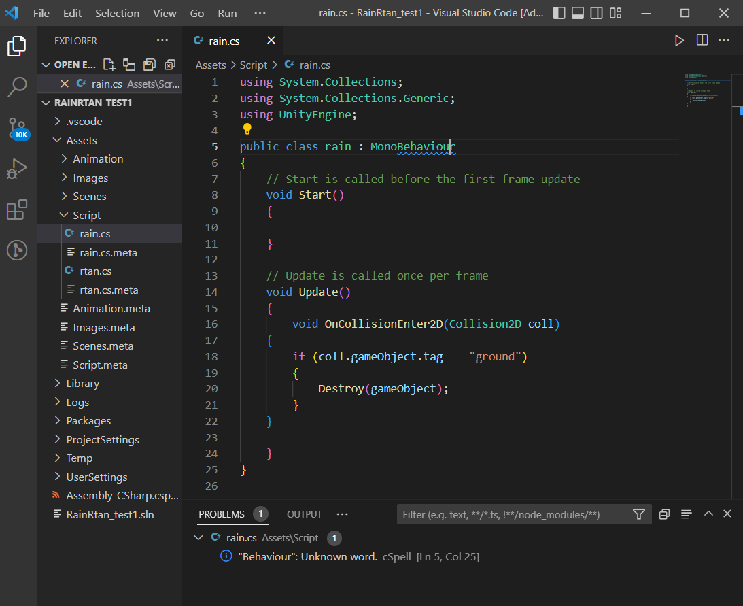Open the Edit menu
The width and height of the screenshot is (743, 606).
(73, 14)
